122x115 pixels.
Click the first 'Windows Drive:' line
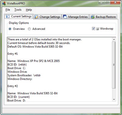17,72
